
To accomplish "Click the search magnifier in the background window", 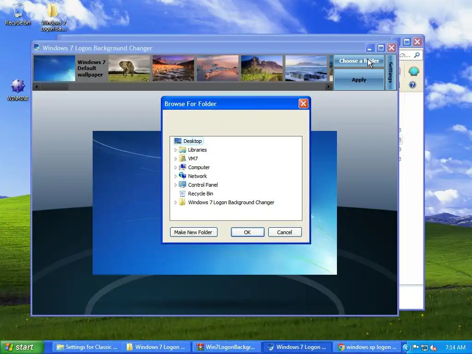I will coord(417,55).
